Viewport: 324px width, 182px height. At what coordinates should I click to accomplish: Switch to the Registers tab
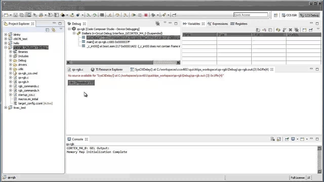coord(239,24)
